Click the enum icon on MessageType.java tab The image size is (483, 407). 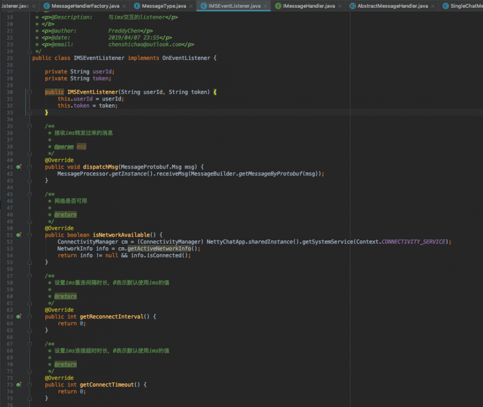pyautogui.click(x=137, y=6)
